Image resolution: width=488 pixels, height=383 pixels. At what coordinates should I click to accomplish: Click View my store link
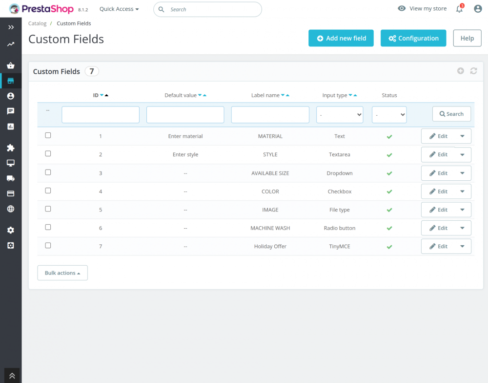click(422, 8)
